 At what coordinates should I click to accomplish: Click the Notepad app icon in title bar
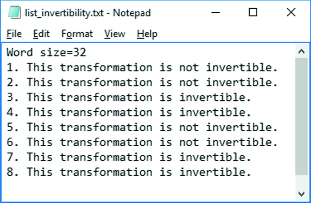tap(14, 12)
